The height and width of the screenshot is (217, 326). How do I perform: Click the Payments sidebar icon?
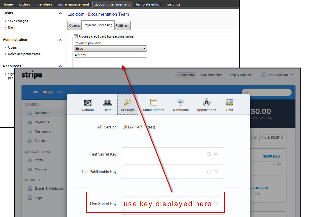tap(30, 122)
